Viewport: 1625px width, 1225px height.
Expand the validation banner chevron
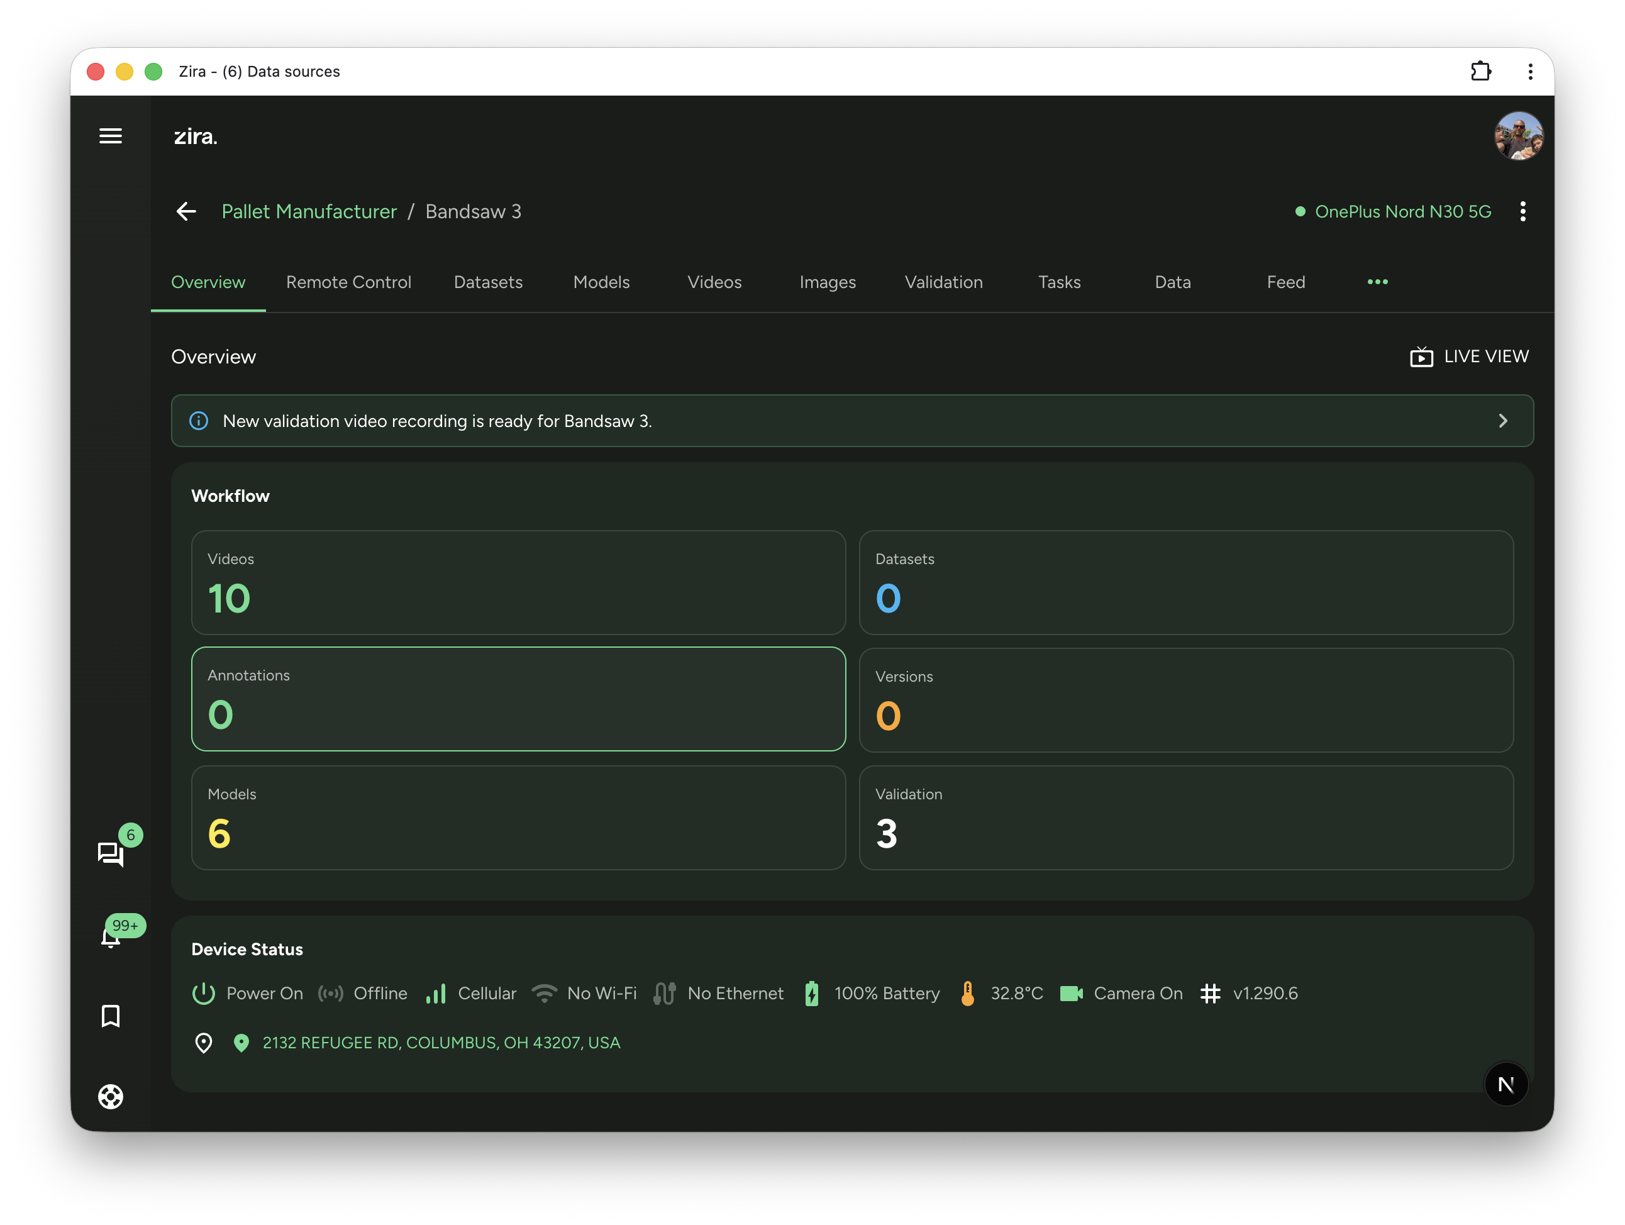1502,421
